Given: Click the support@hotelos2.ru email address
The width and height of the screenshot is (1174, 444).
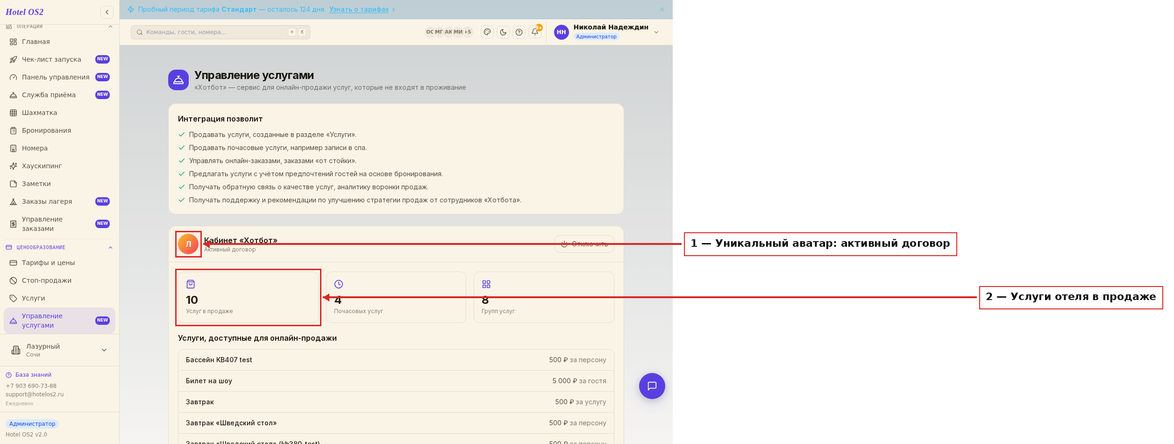Looking at the screenshot, I should click(x=35, y=394).
